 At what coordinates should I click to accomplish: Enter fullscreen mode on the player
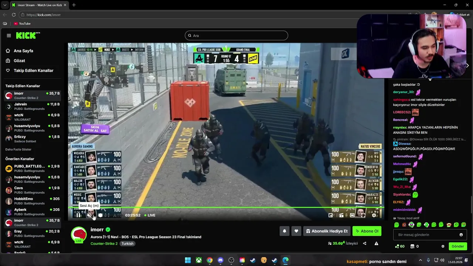(x=363, y=215)
